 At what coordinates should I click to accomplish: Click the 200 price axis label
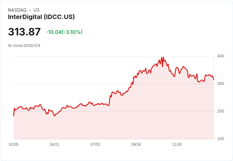(221, 111)
